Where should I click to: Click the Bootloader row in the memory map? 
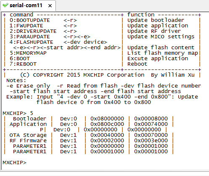point(89,119)
